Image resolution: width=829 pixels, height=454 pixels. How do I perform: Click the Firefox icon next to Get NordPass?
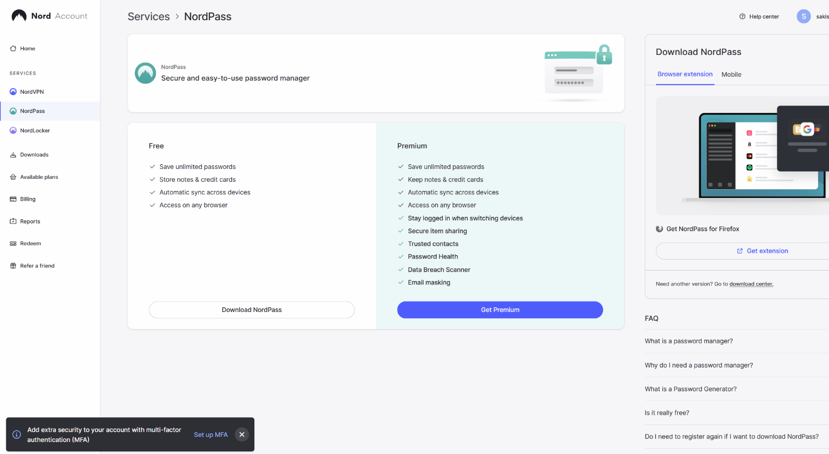point(660,229)
